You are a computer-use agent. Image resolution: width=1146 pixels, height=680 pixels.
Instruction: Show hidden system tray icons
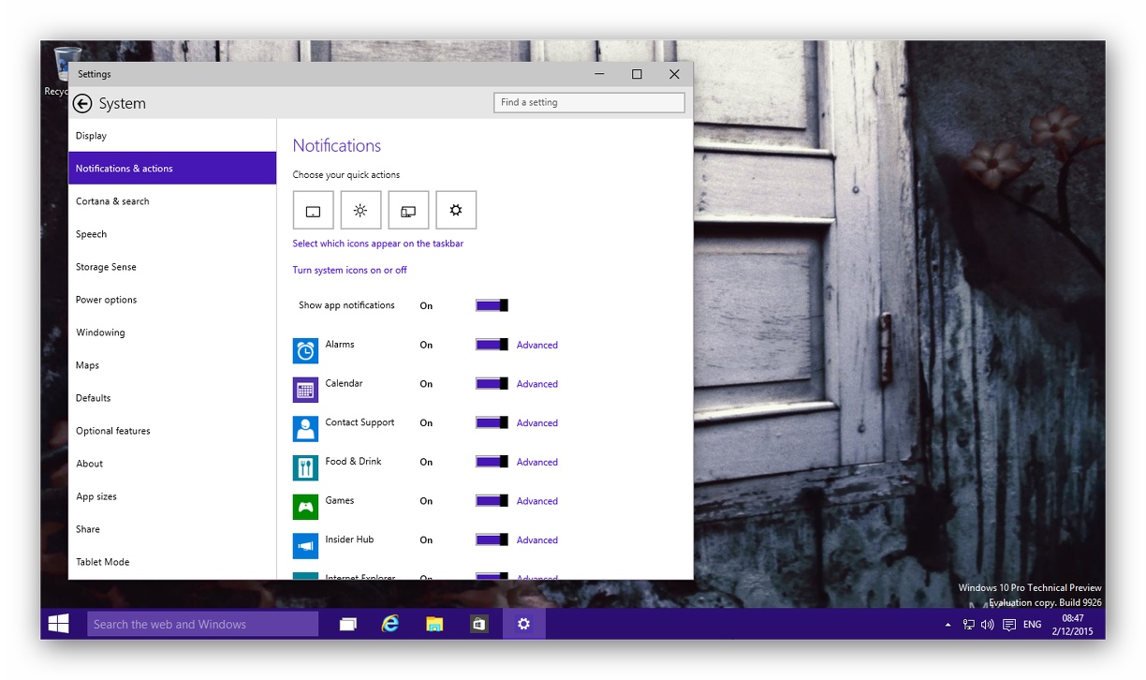(948, 625)
